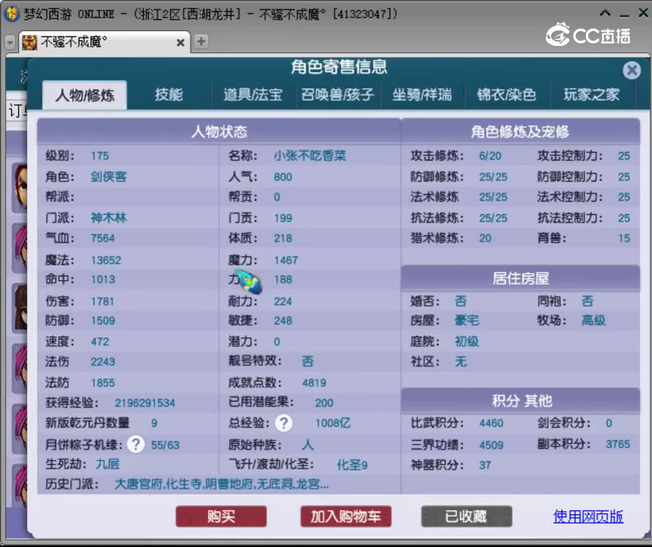The height and width of the screenshot is (547, 652).
Task: Click the 房屋 value 豪宅
Action: click(467, 320)
